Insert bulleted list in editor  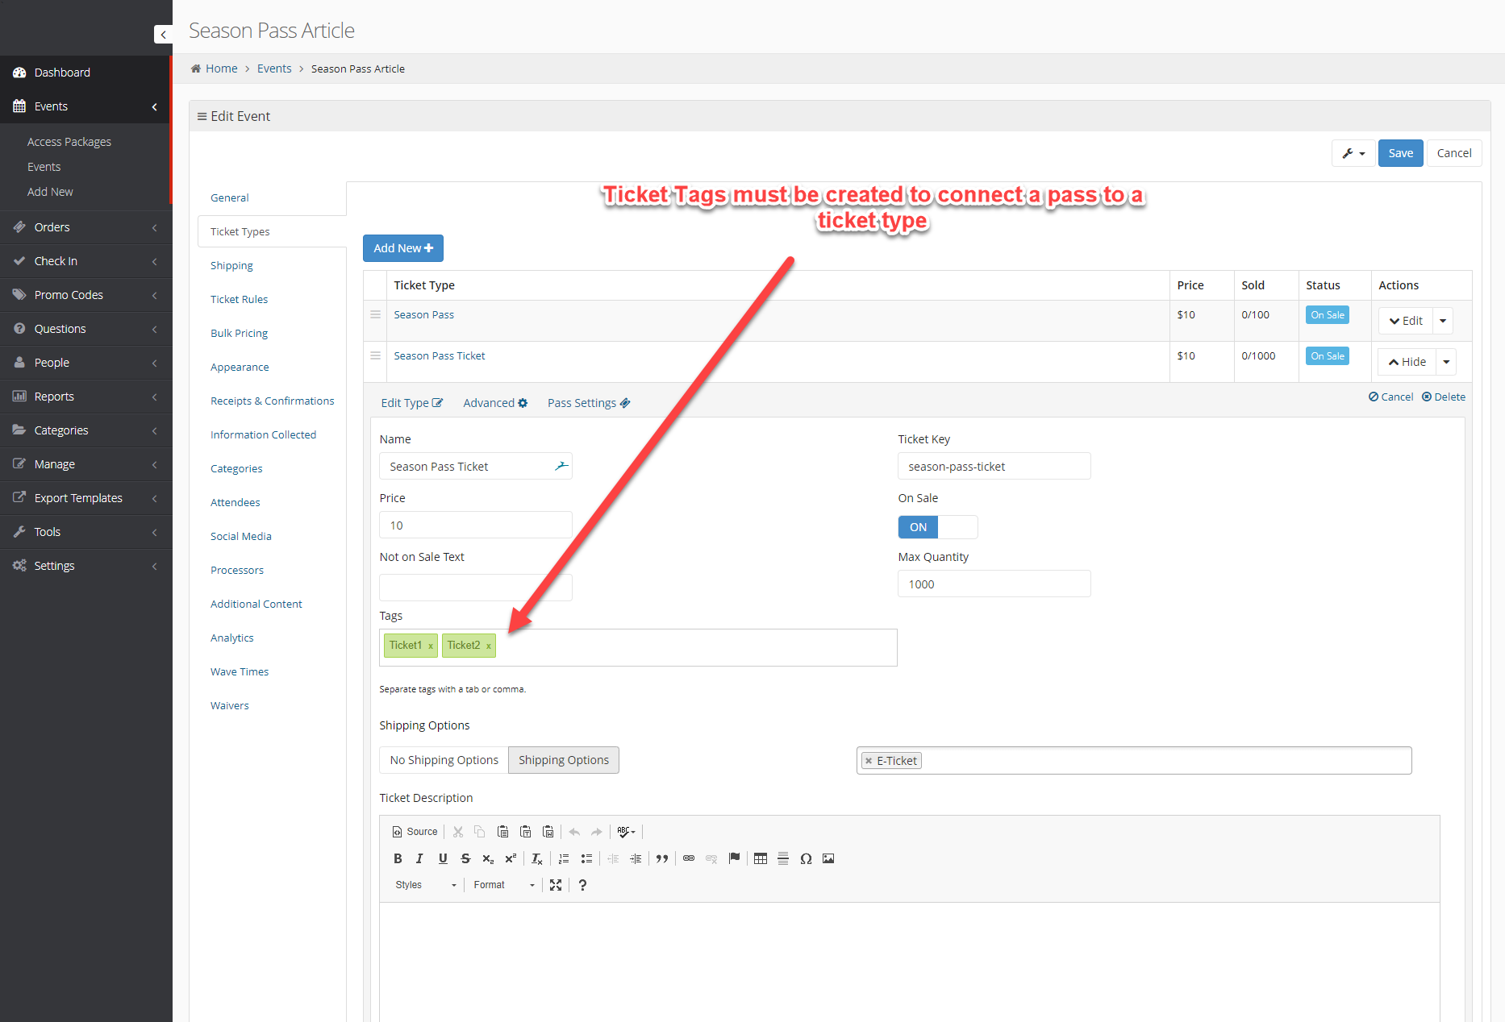pyautogui.click(x=586, y=858)
